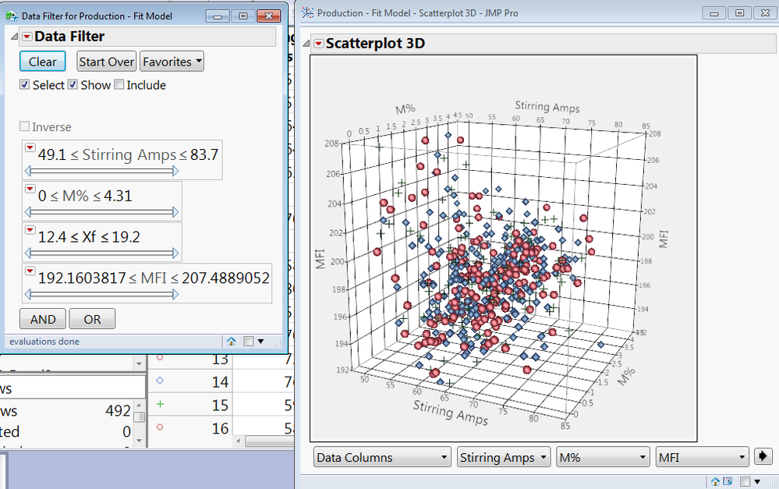Click the green plus marker of row 15

click(160, 404)
